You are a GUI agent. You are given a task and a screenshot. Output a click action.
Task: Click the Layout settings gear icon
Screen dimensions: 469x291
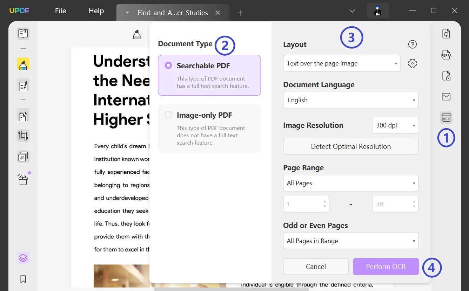click(x=413, y=63)
